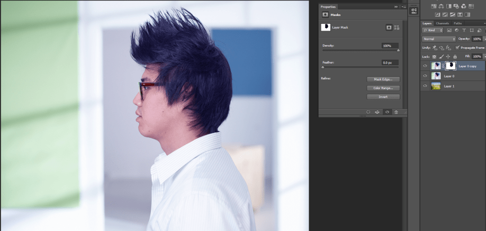This screenshot has width=486, height=231.
Task: Add an Invert adjustment layer
Action: [x=437, y=14]
